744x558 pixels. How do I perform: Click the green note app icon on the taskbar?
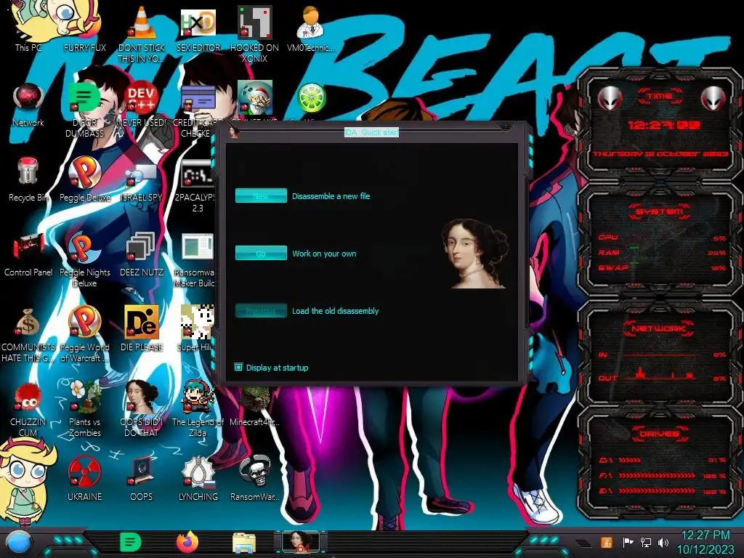[131, 542]
